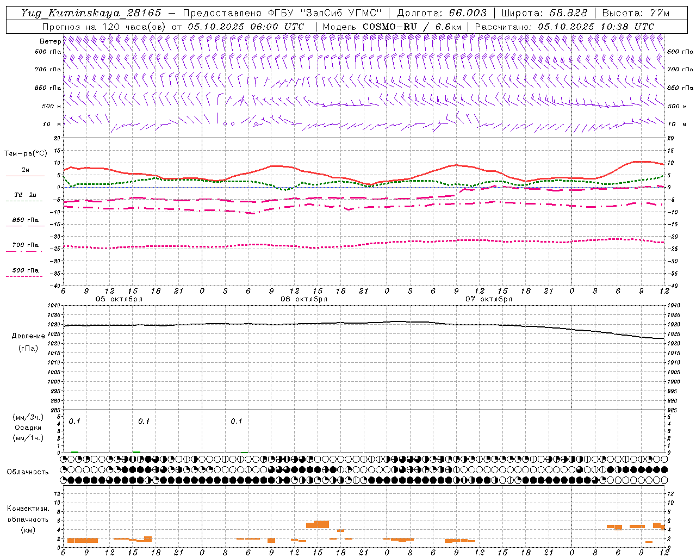Click the 850 гПа temperature legend label
Image resolution: width=696 pixels, height=557 pixels.
[25, 220]
